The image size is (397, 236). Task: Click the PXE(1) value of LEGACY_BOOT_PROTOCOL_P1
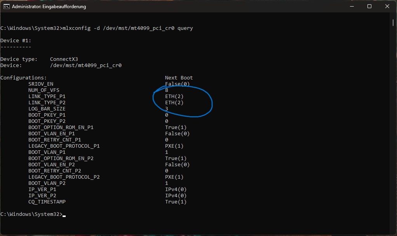(x=174, y=146)
